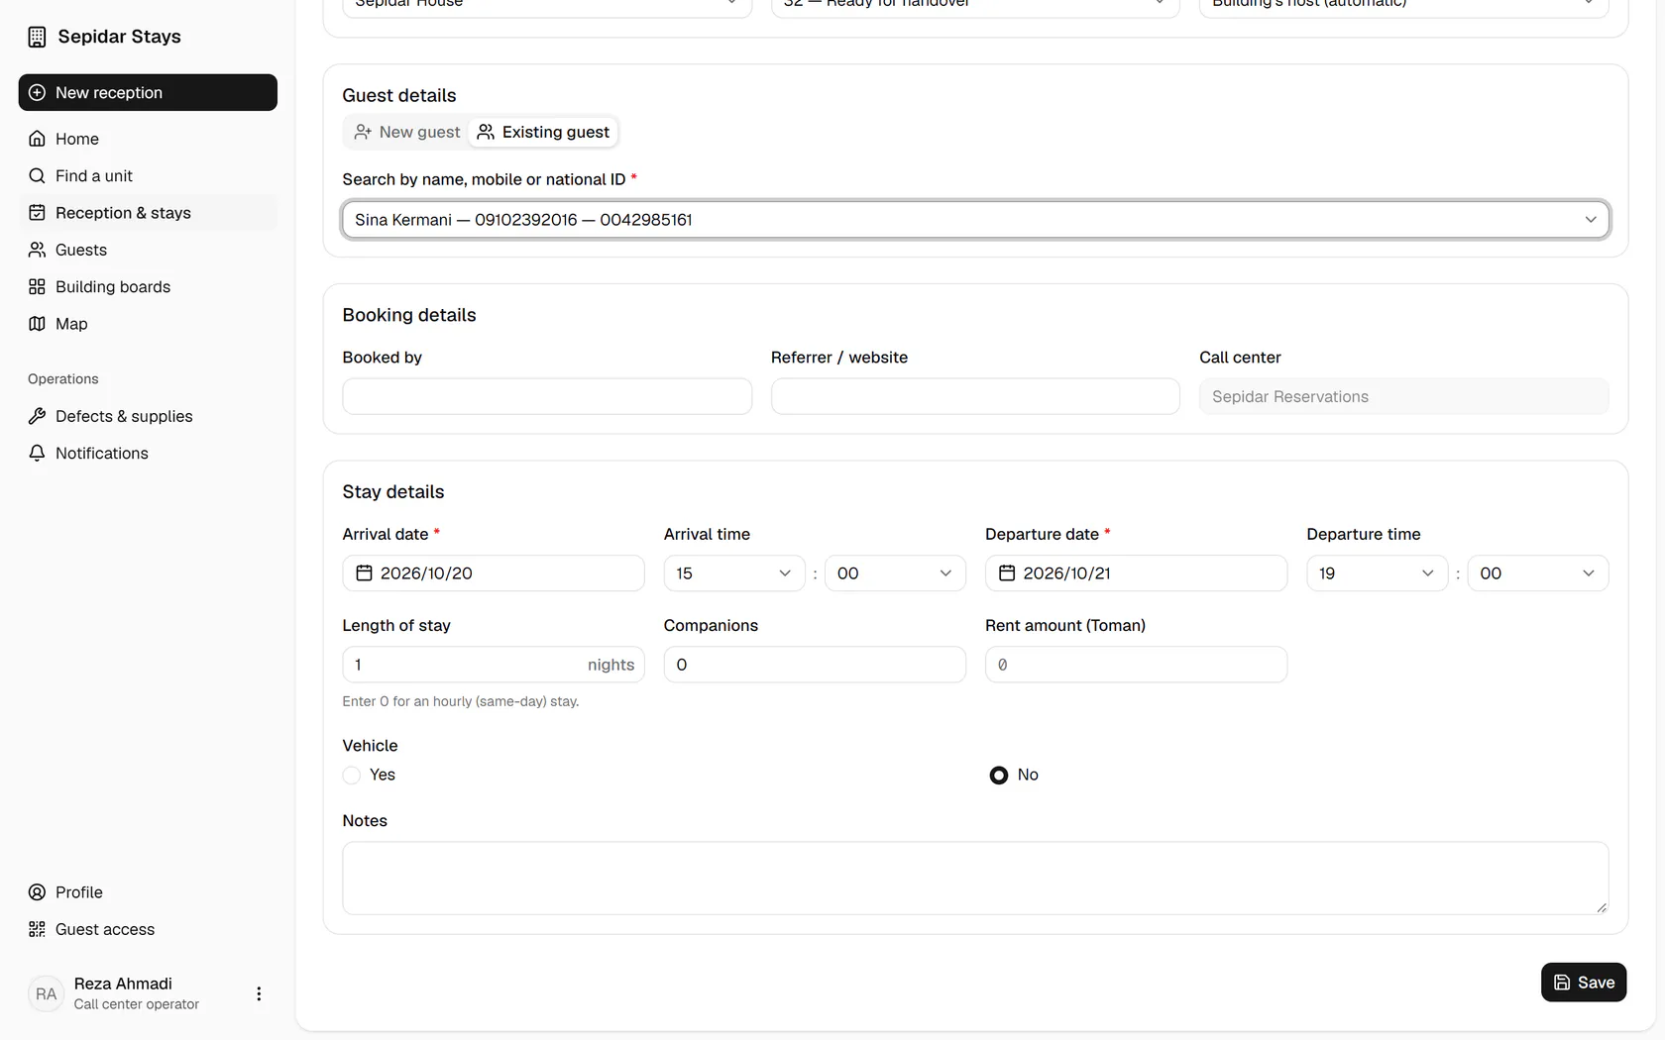The image size is (1665, 1040).
Task: Click the Referrer / website input field
Action: [975, 396]
